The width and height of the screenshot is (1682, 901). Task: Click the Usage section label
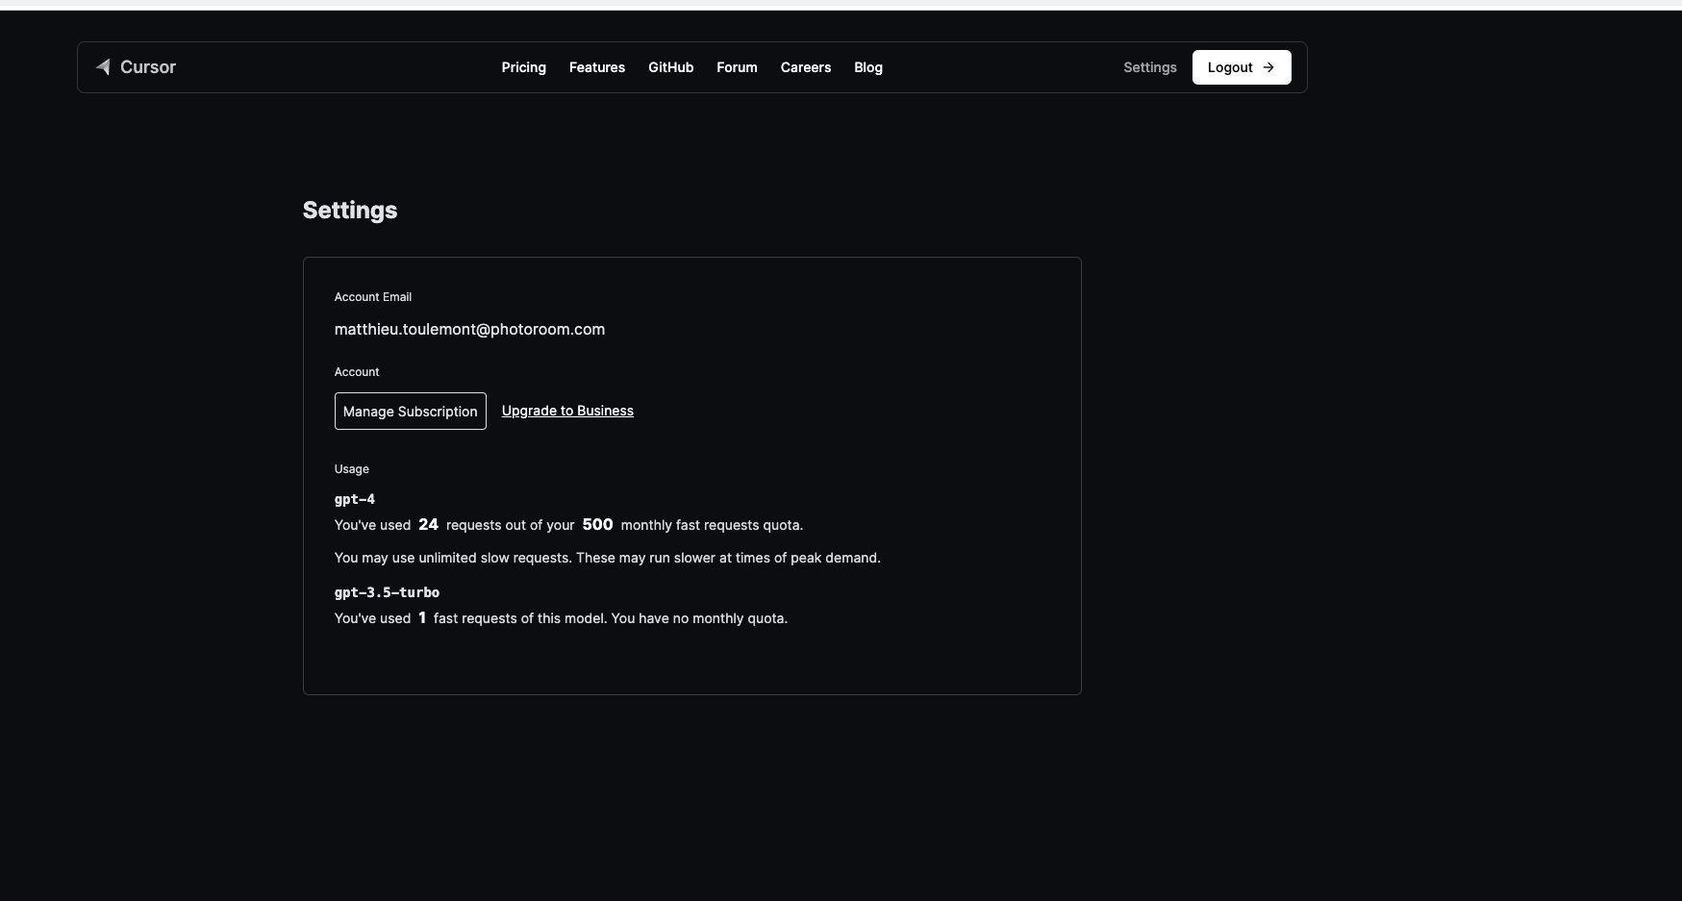pyautogui.click(x=351, y=469)
